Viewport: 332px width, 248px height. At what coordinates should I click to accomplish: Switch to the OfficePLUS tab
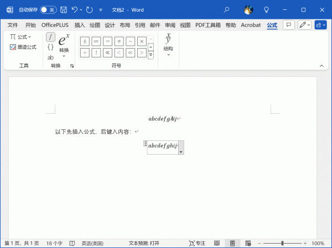coord(55,25)
